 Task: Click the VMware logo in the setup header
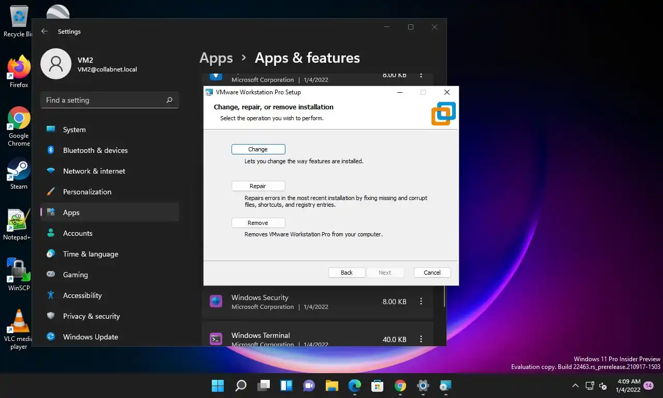pyautogui.click(x=443, y=113)
